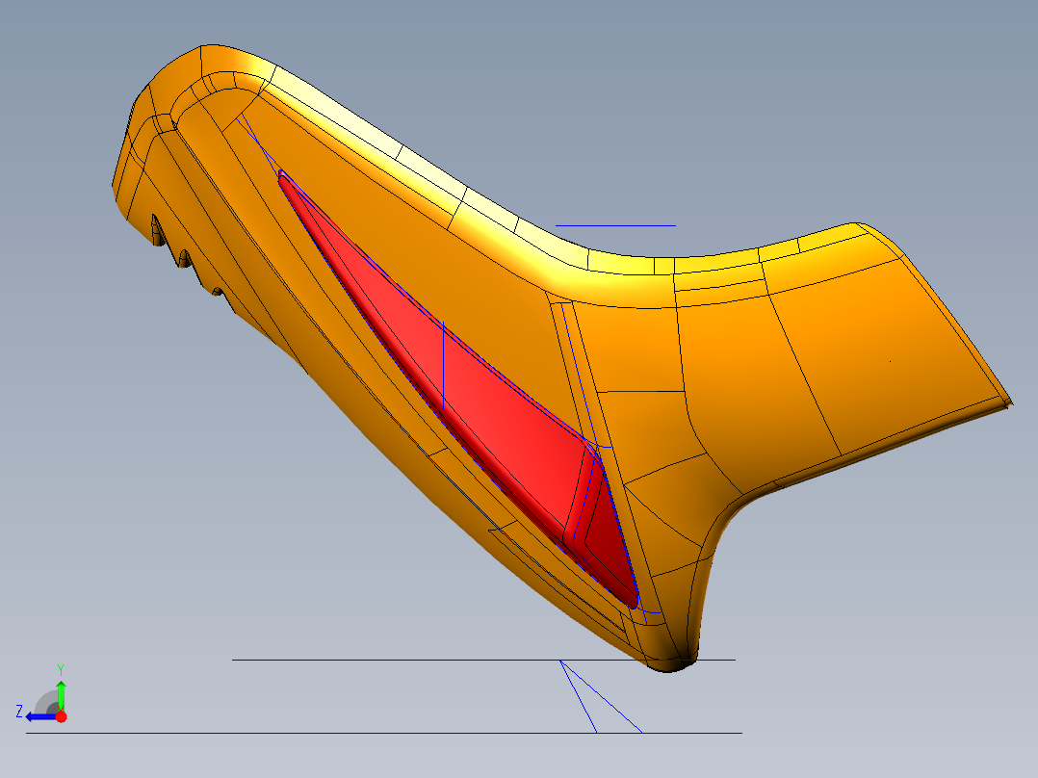Click the horizontal line touching the model's bottom tip
This screenshot has width=1038, height=778.
tap(385, 660)
